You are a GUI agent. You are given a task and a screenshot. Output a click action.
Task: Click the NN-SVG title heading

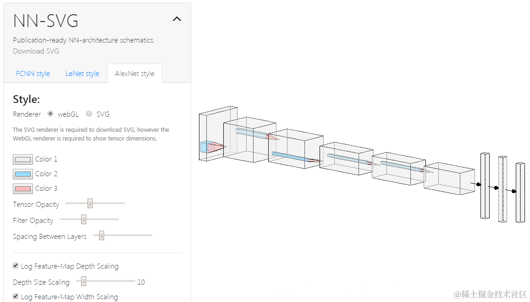tap(46, 21)
